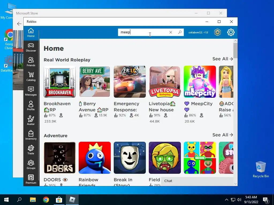The height and width of the screenshot is (205, 274).
Task: Open the Brookhaven game thumbnail
Action: click(60, 82)
